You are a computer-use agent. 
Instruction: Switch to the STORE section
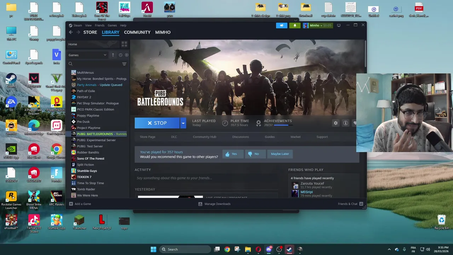click(90, 32)
